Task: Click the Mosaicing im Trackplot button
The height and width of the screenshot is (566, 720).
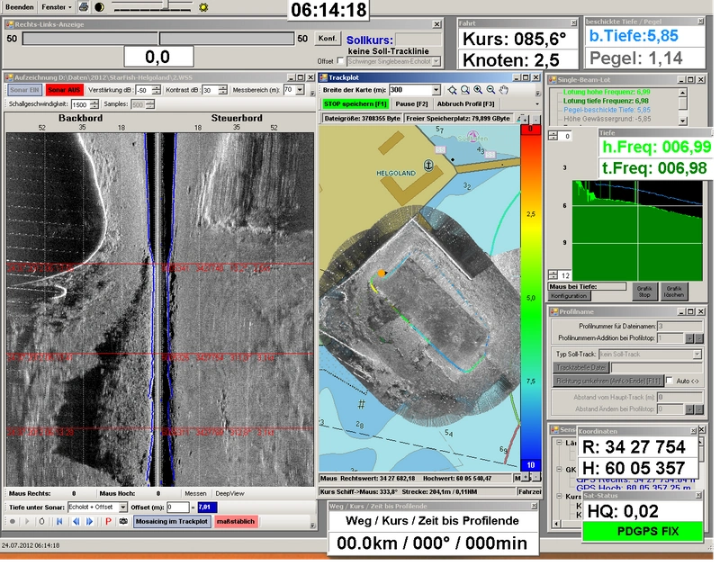Action: click(x=172, y=524)
